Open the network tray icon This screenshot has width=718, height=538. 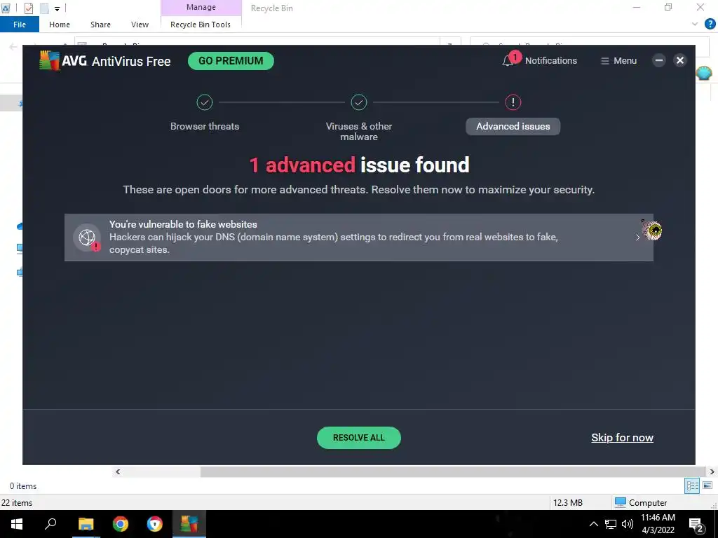click(x=611, y=524)
